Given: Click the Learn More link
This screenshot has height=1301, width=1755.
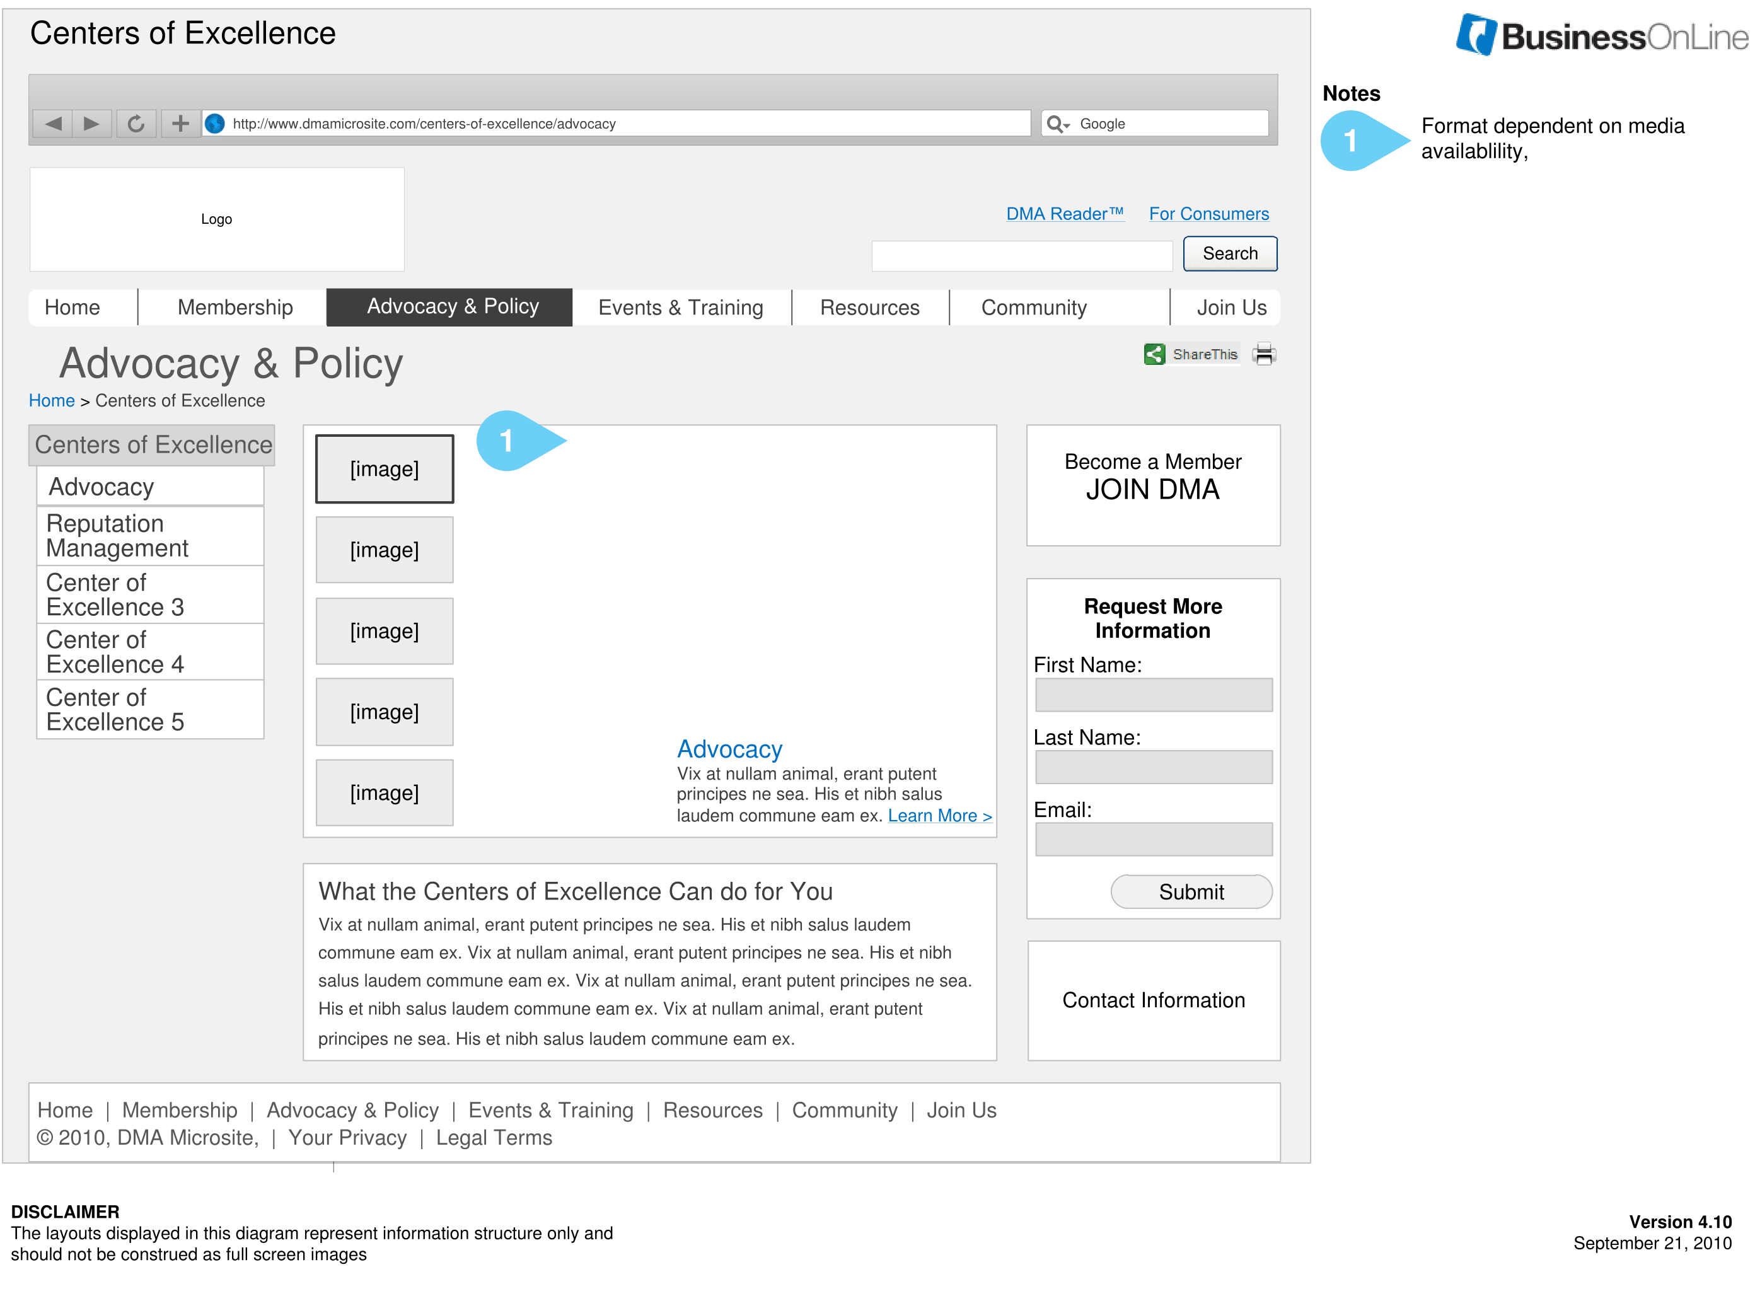Looking at the screenshot, I should click(x=940, y=816).
